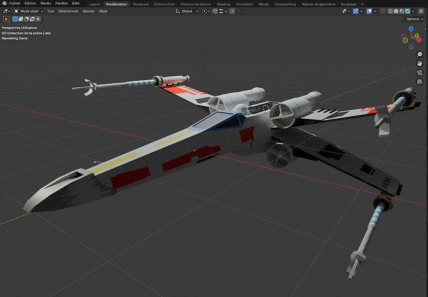The width and height of the screenshot is (428, 297).
Task: Open the Aide menu
Action: click(75, 3)
